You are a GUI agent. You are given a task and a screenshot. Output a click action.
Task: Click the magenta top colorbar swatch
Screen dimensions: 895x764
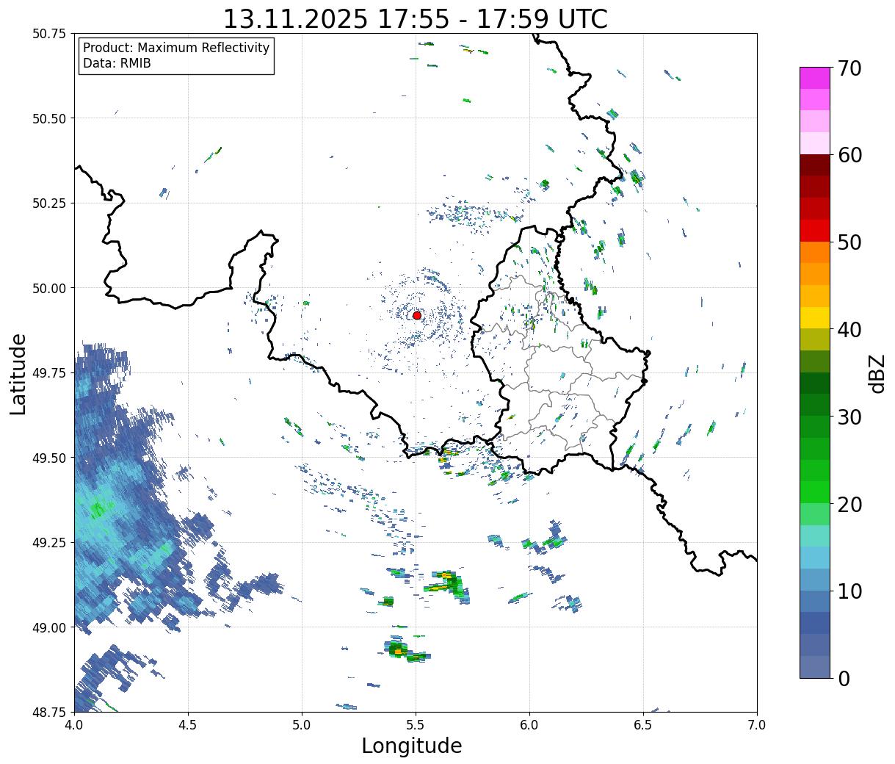(x=815, y=78)
